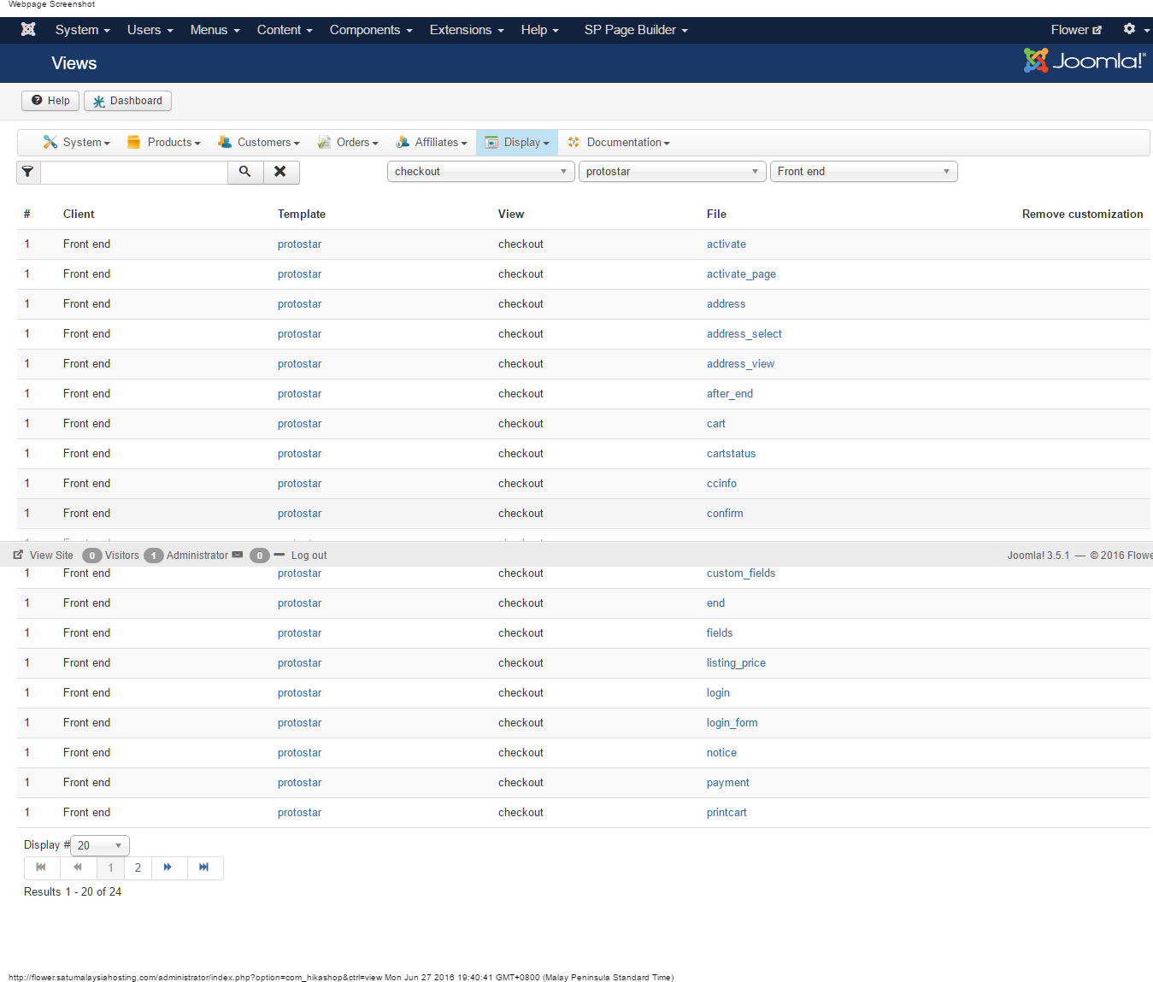This screenshot has width=1153, height=982.
Task: Click into the filter search field
Action: coord(133,172)
